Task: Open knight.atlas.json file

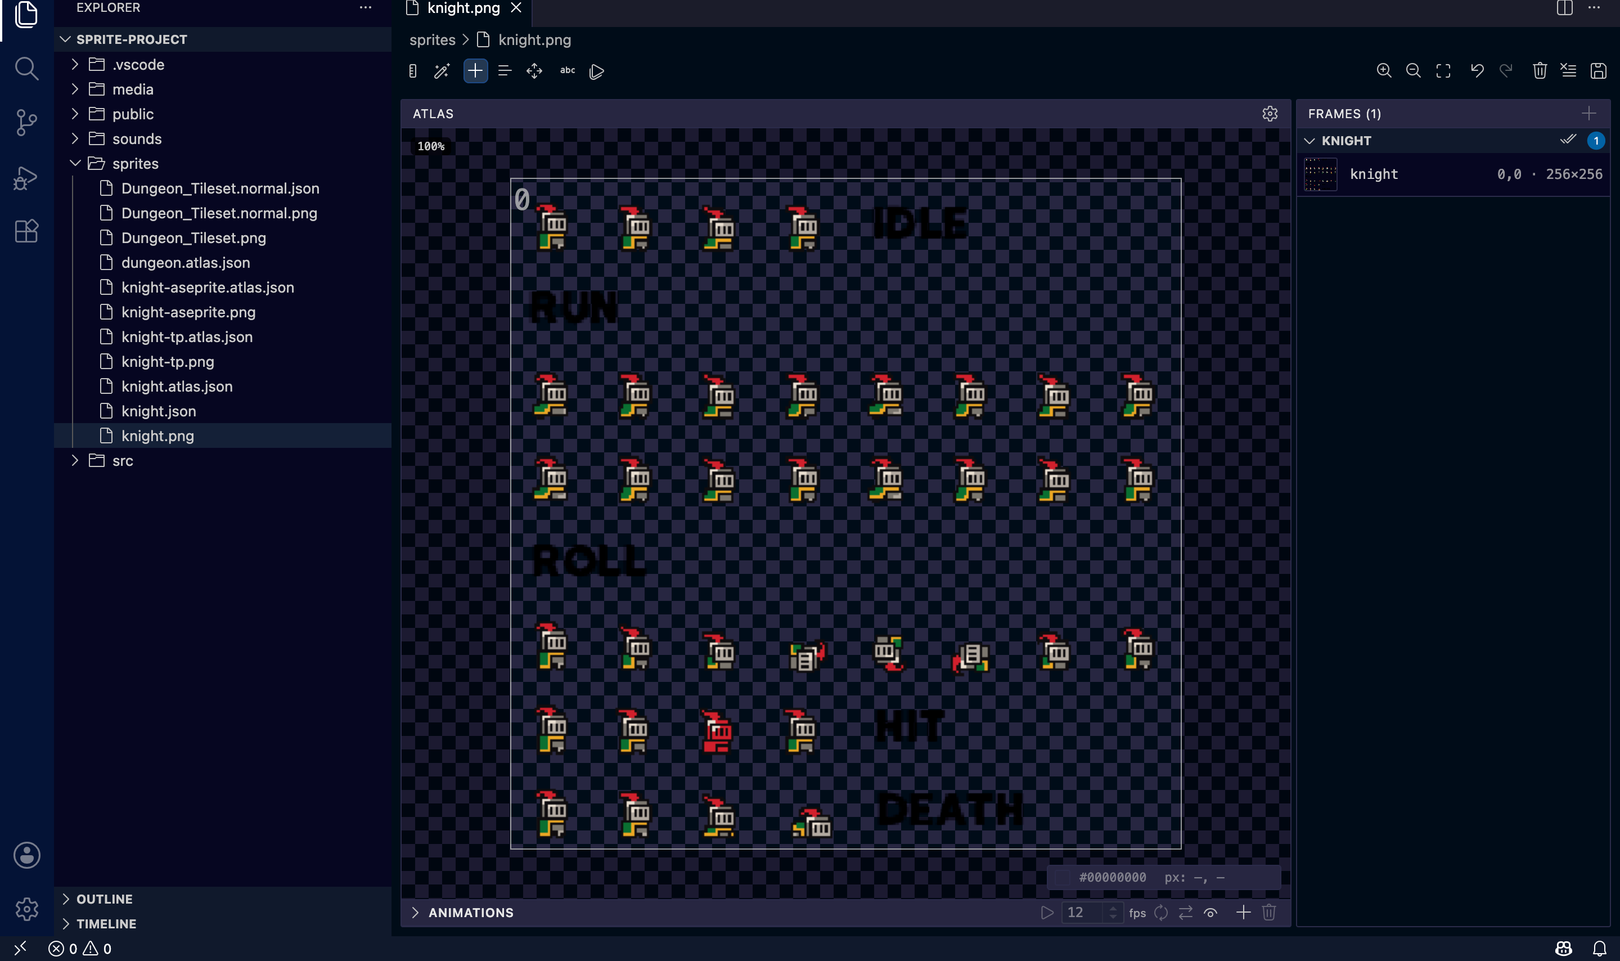Action: [x=223, y=386]
